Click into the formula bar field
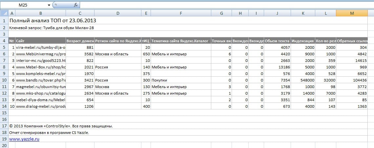This screenshot has width=374, height=148. (227, 5)
